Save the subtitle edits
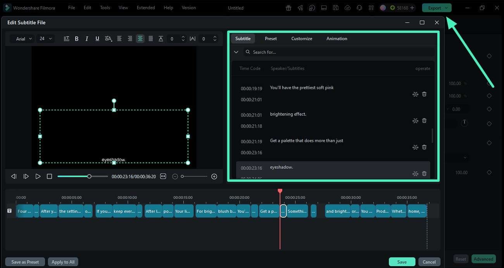 point(402,262)
